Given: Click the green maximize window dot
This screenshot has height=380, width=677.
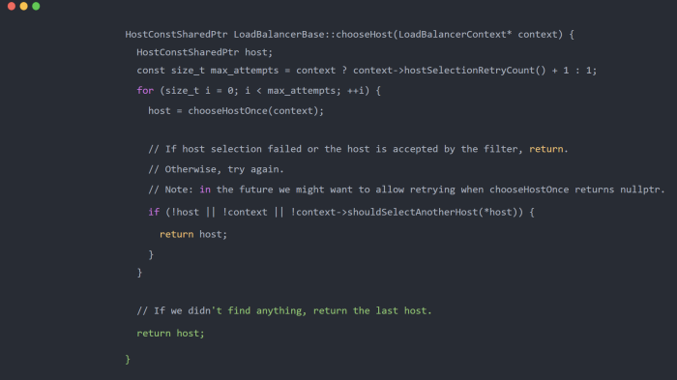Looking at the screenshot, I should click(37, 6).
